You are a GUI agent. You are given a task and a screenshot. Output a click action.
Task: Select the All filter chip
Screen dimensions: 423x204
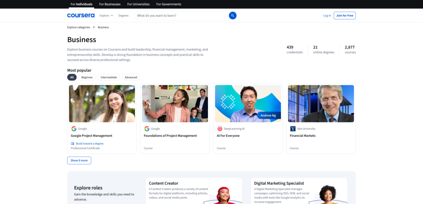click(72, 77)
